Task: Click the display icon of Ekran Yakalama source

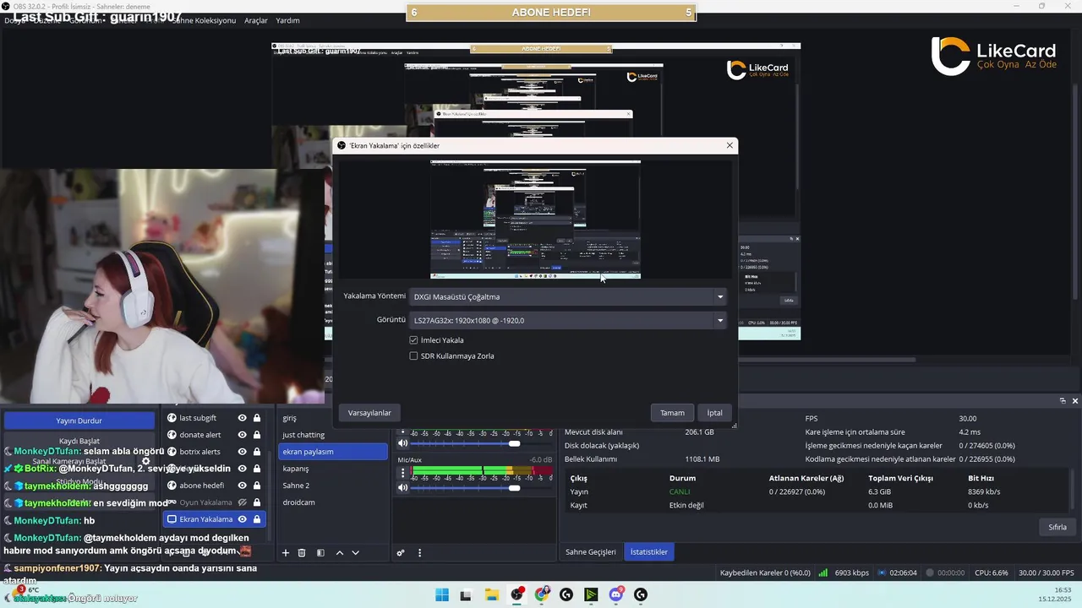Action: click(x=172, y=519)
